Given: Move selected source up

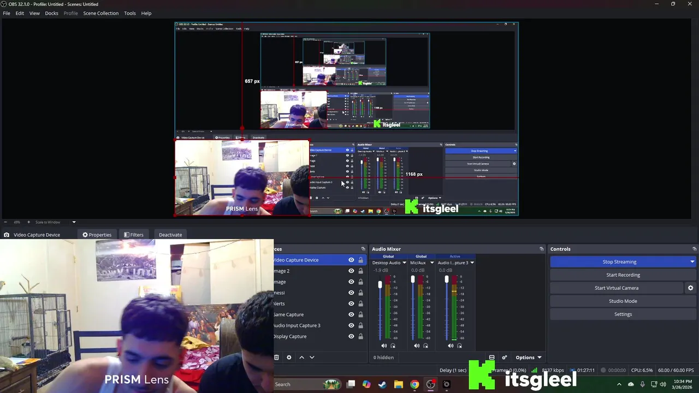Looking at the screenshot, I should click(301, 358).
